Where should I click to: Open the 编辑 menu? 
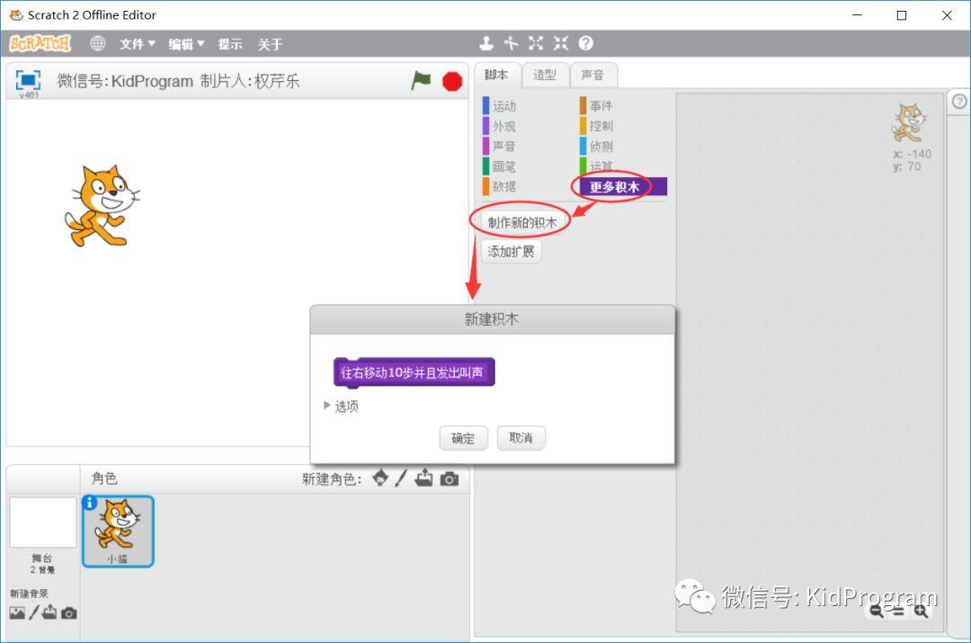(186, 44)
